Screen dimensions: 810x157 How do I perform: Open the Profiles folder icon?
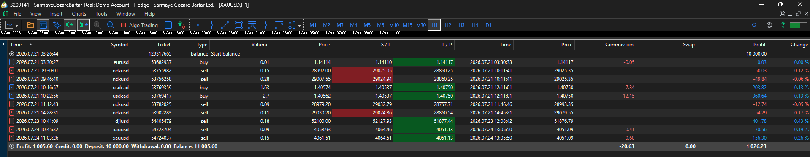click(30, 25)
